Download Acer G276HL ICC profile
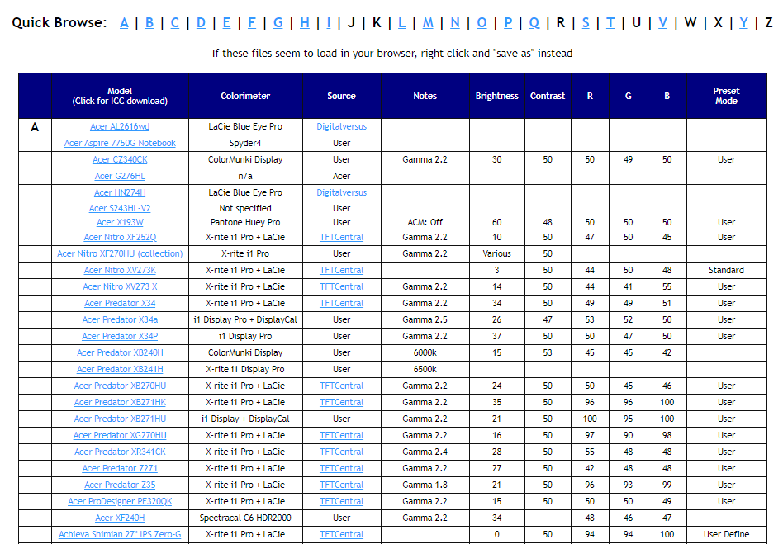Viewport: 783px width, 544px height. pyautogui.click(x=120, y=176)
